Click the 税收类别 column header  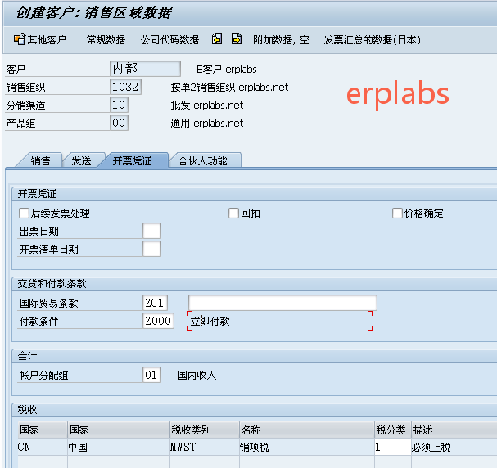pyautogui.click(x=205, y=430)
